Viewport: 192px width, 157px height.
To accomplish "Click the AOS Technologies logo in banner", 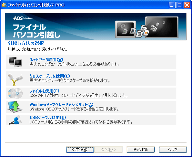I will point(23,18).
